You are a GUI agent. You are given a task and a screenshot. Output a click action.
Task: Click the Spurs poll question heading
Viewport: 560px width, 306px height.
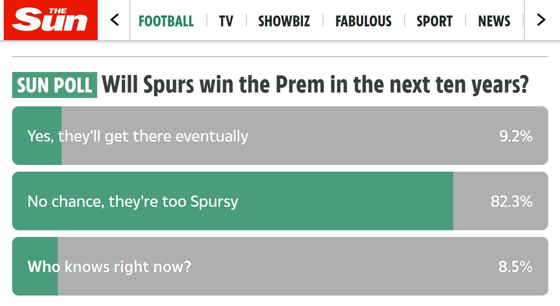[x=315, y=85]
